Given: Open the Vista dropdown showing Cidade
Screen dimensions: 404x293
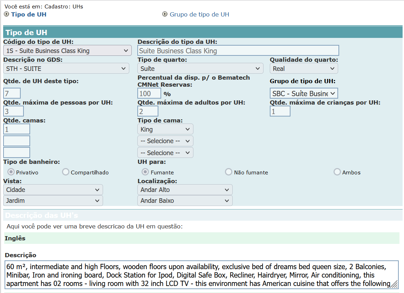Looking at the screenshot, I should click(53, 189).
